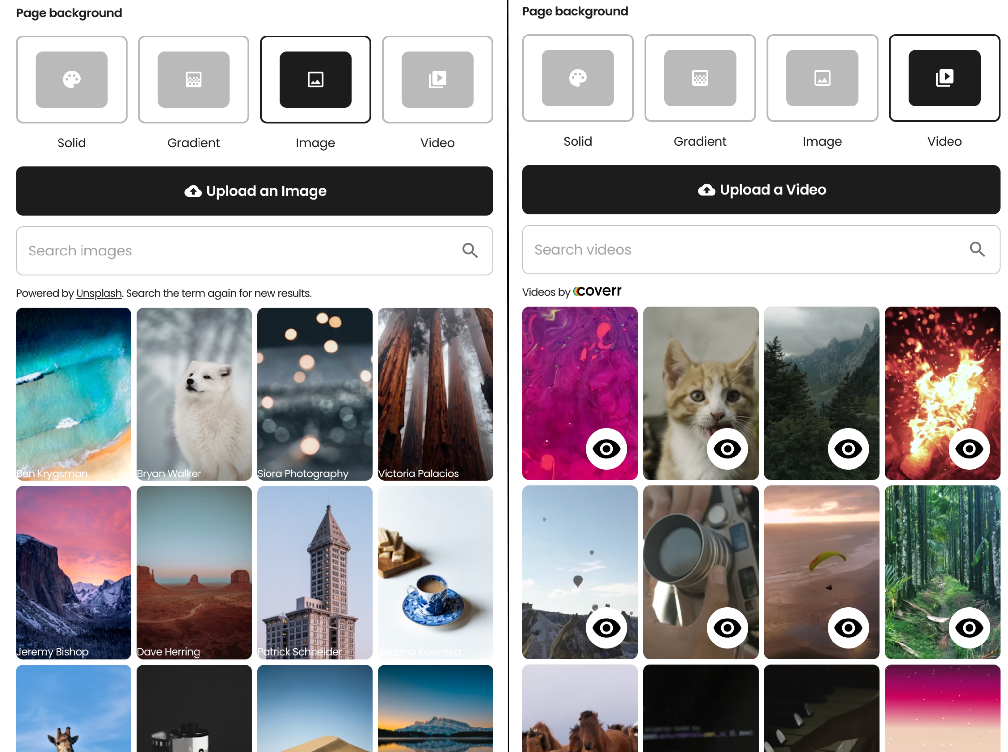The image size is (1008, 752).
Task: Preview the misty mountain forest video
Action: pos(848,449)
